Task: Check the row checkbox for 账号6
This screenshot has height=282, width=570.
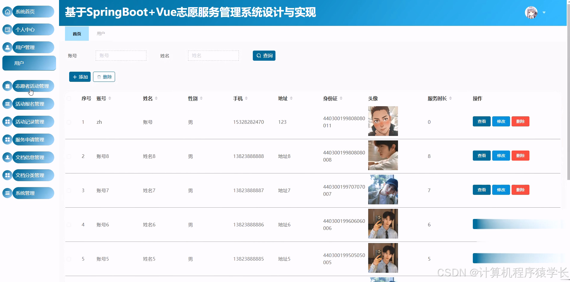Action: [69, 225]
